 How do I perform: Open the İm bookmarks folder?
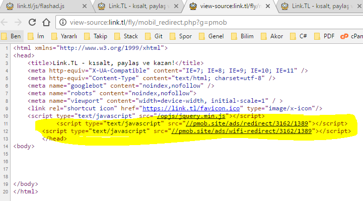click(x=36, y=36)
